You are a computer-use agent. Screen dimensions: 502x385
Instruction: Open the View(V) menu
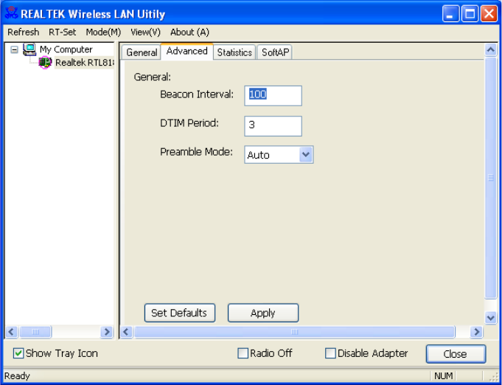tap(146, 32)
